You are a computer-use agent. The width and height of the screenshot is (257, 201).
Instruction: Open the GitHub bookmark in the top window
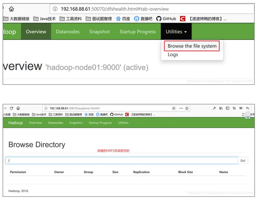pos(166,19)
